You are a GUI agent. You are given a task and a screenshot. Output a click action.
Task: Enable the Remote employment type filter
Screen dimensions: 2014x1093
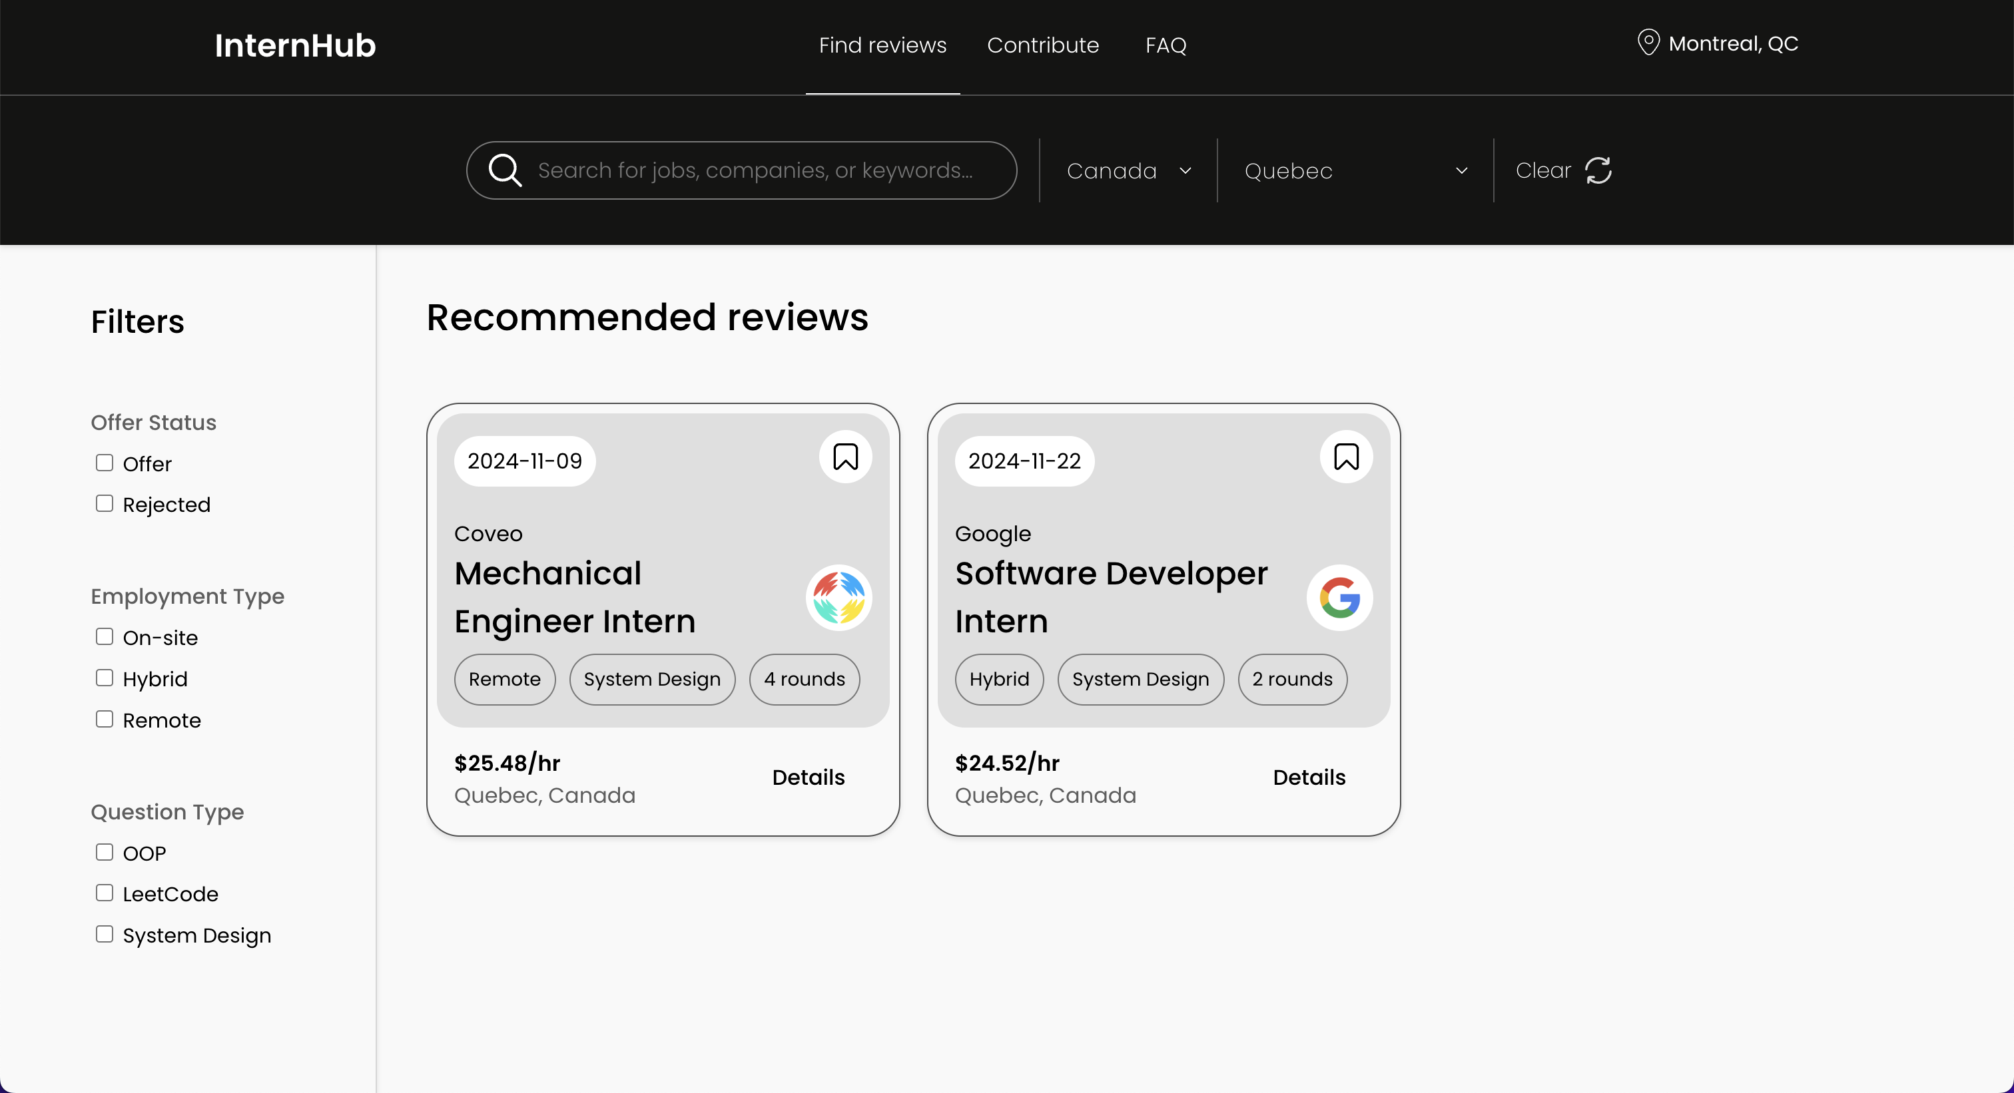coord(105,720)
